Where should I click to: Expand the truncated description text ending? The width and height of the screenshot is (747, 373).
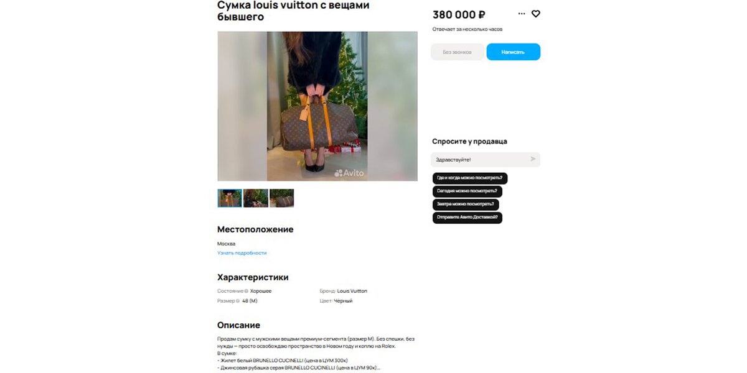coord(378,368)
